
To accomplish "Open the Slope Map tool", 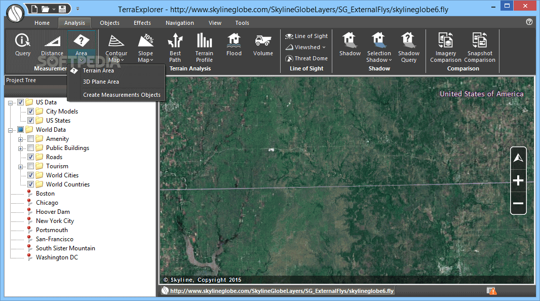I will point(145,48).
